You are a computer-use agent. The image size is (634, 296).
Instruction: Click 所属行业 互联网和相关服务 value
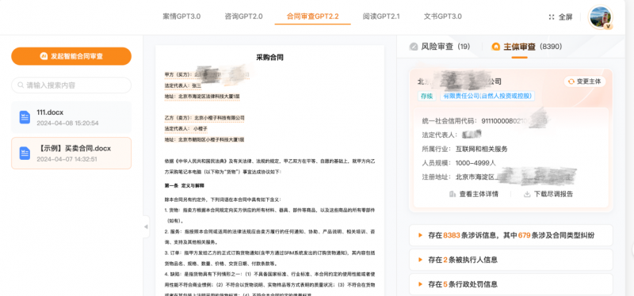click(x=481, y=149)
